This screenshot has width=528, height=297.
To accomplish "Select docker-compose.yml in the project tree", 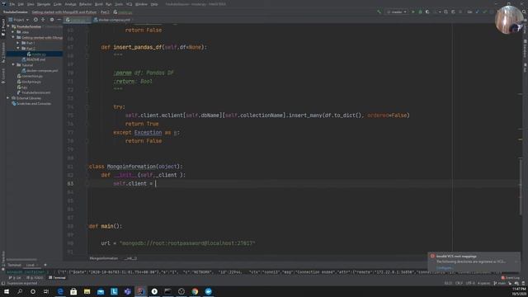I will 42,71.
